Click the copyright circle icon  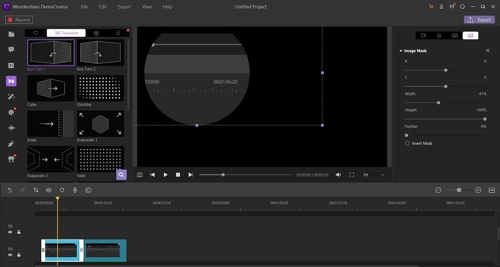click(88, 190)
